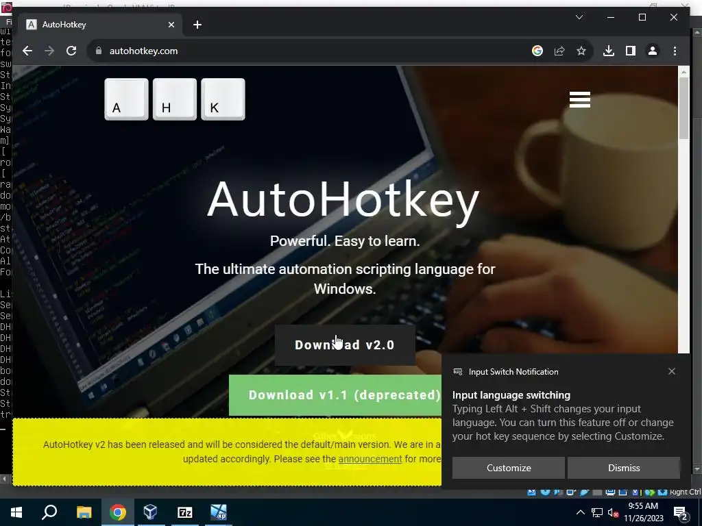Click the grayed forward navigation arrow
The image size is (702, 526).
[x=49, y=51]
